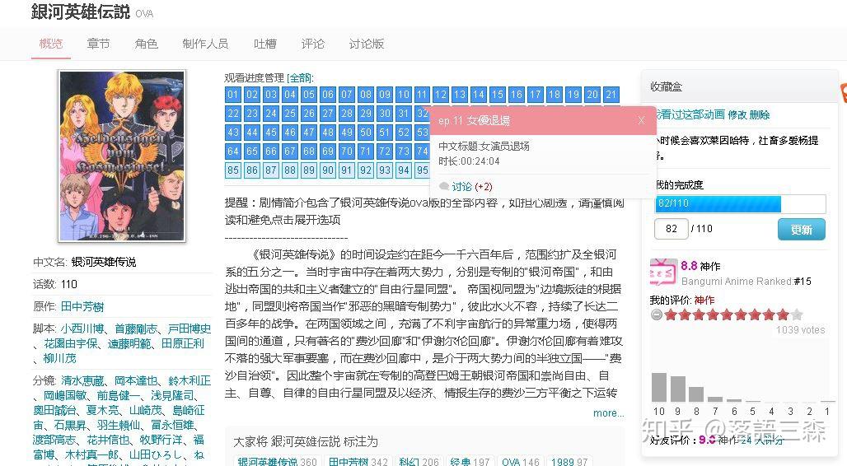The image size is (847, 466).
Task: Click the 修改 collection edit link
Action: (x=737, y=115)
